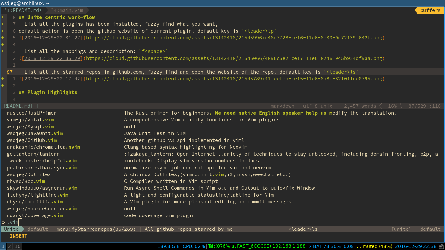This screenshot has width=445, height=250.
Task: Click menu:MyStarredrepos(35/269) status text
Action: tap(96, 229)
